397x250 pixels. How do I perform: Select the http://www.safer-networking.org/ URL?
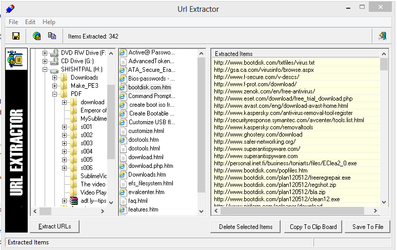coord(255,142)
